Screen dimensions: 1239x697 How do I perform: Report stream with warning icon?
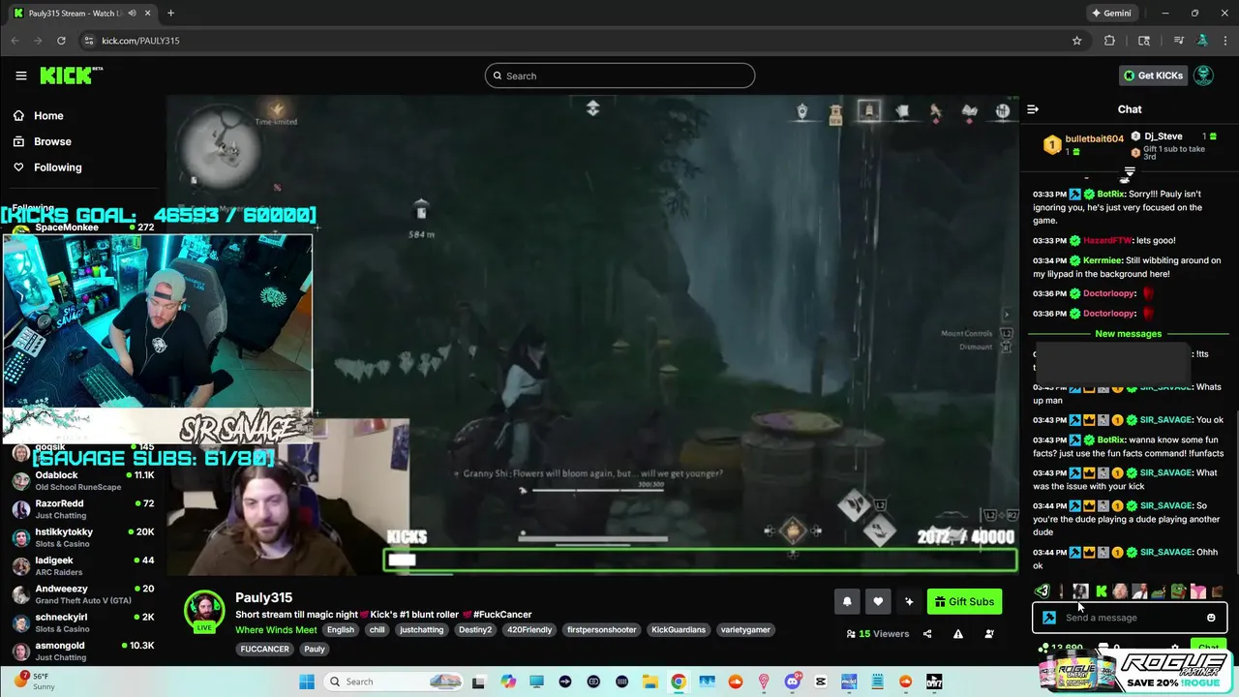click(x=958, y=634)
